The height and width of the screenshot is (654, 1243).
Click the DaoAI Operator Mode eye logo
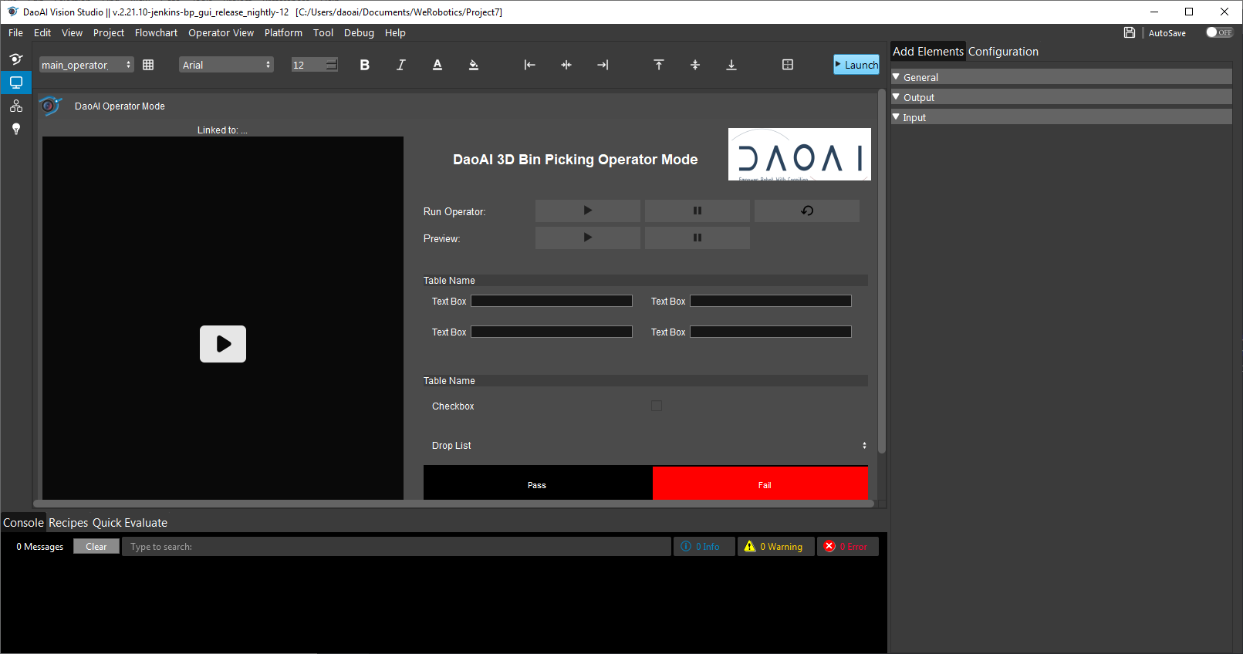click(50, 106)
